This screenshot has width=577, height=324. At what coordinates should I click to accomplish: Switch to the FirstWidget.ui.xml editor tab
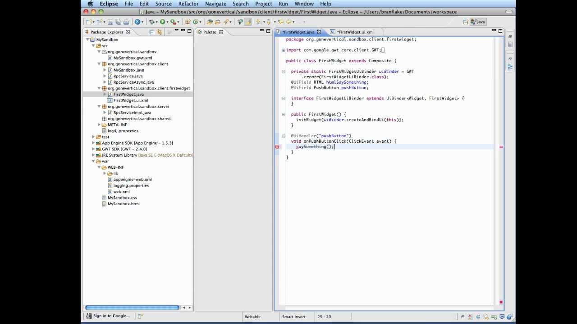(x=355, y=32)
